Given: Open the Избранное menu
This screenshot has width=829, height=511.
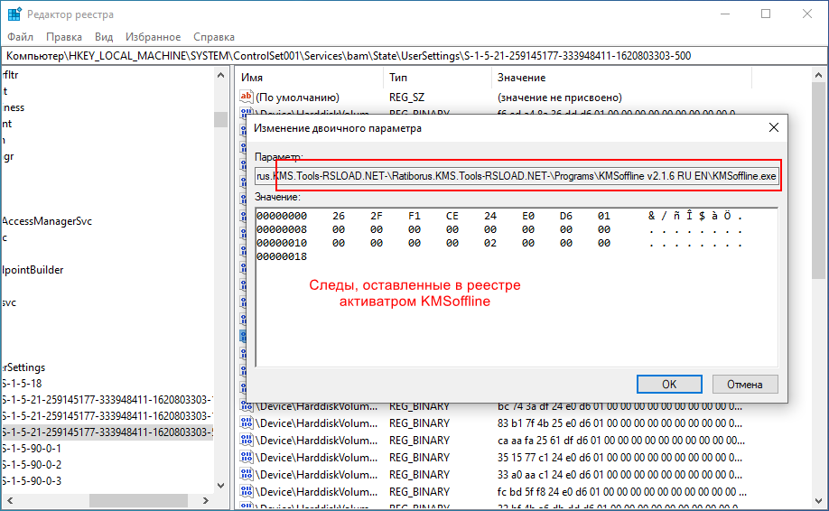Looking at the screenshot, I should (154, 37).
